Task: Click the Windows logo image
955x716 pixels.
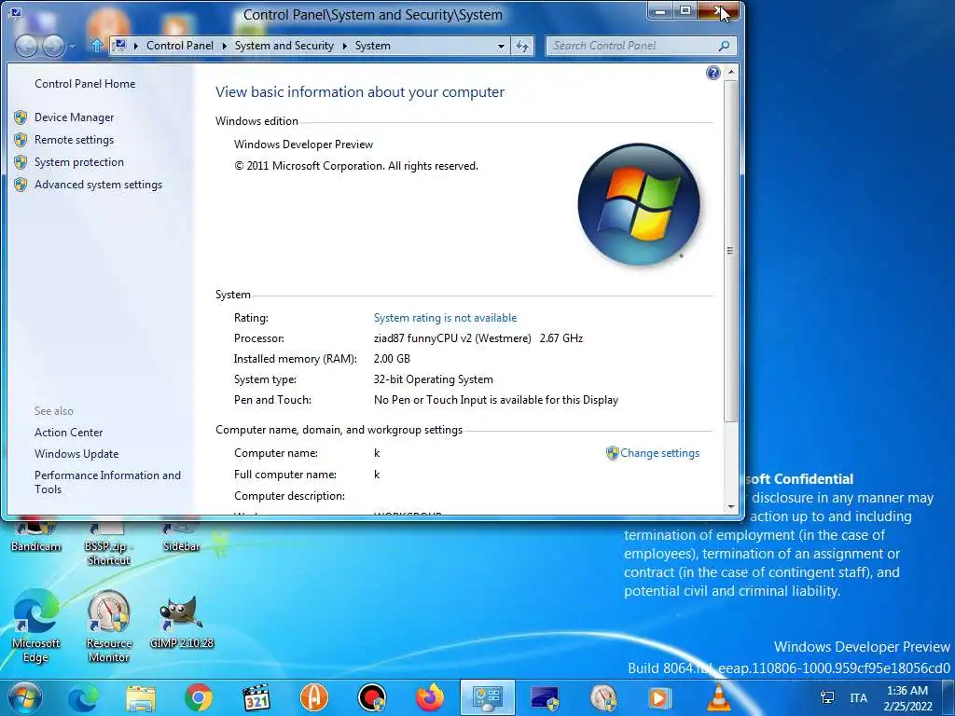Action: [x=638, y=204]
